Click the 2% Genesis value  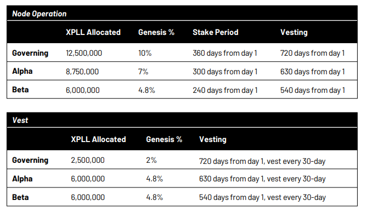[151, 160]
